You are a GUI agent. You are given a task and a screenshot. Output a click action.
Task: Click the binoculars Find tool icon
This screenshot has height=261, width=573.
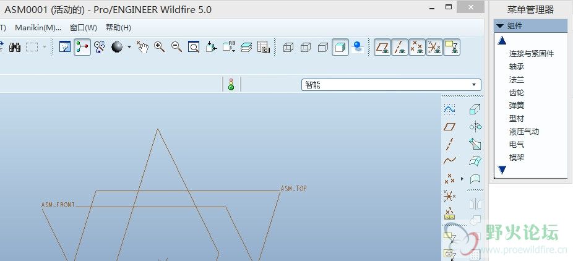tap(15, 47)
